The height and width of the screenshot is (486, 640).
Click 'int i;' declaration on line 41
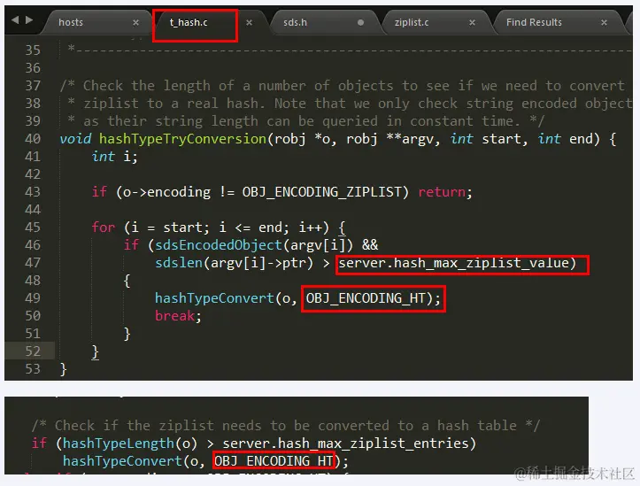[115, 157]
